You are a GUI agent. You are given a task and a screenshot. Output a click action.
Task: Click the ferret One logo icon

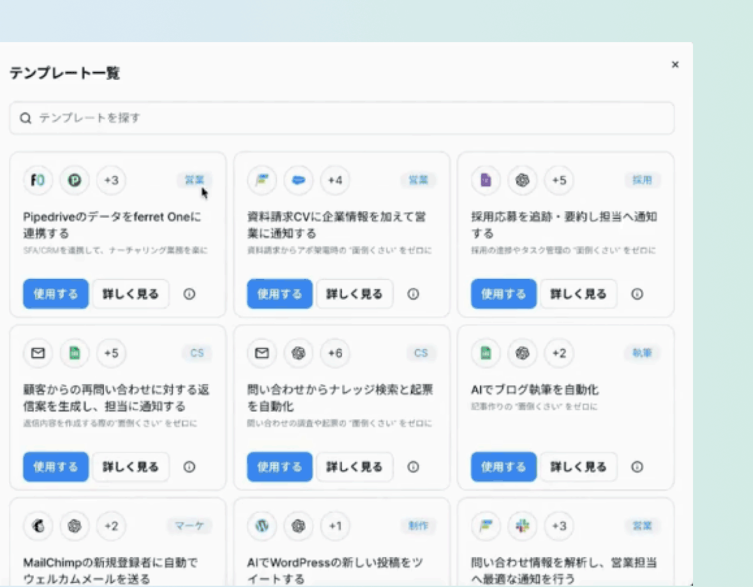coord(38,181)
